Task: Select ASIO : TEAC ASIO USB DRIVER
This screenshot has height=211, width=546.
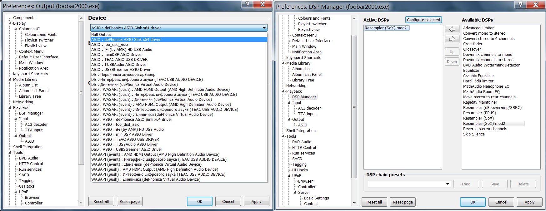Action: 179,59
